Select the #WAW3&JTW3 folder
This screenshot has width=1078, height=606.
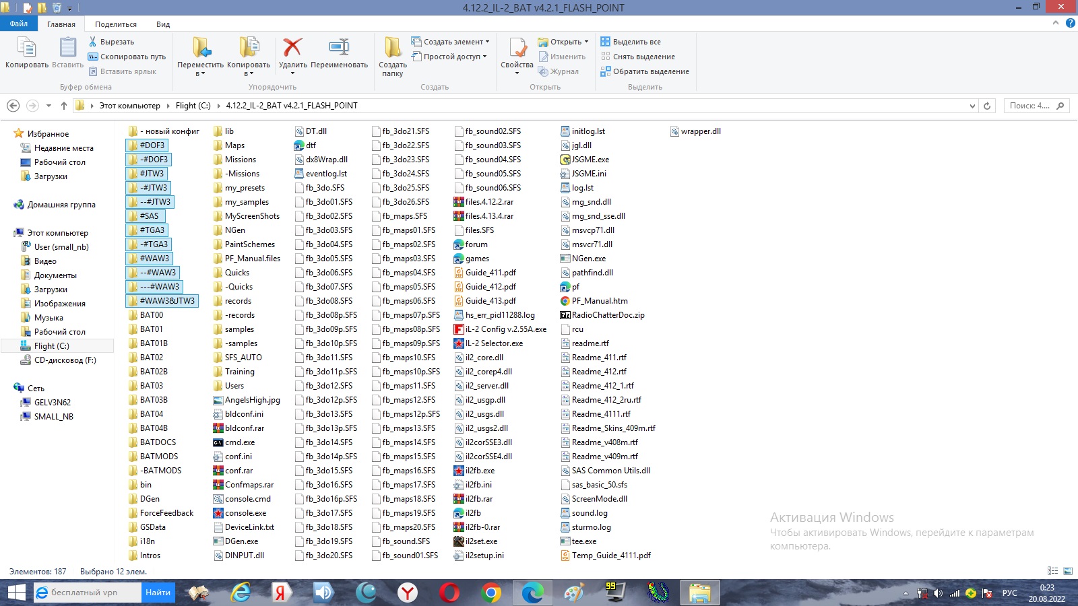162,301
